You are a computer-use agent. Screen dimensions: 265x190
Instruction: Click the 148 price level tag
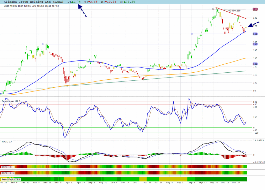click(255, 44)
